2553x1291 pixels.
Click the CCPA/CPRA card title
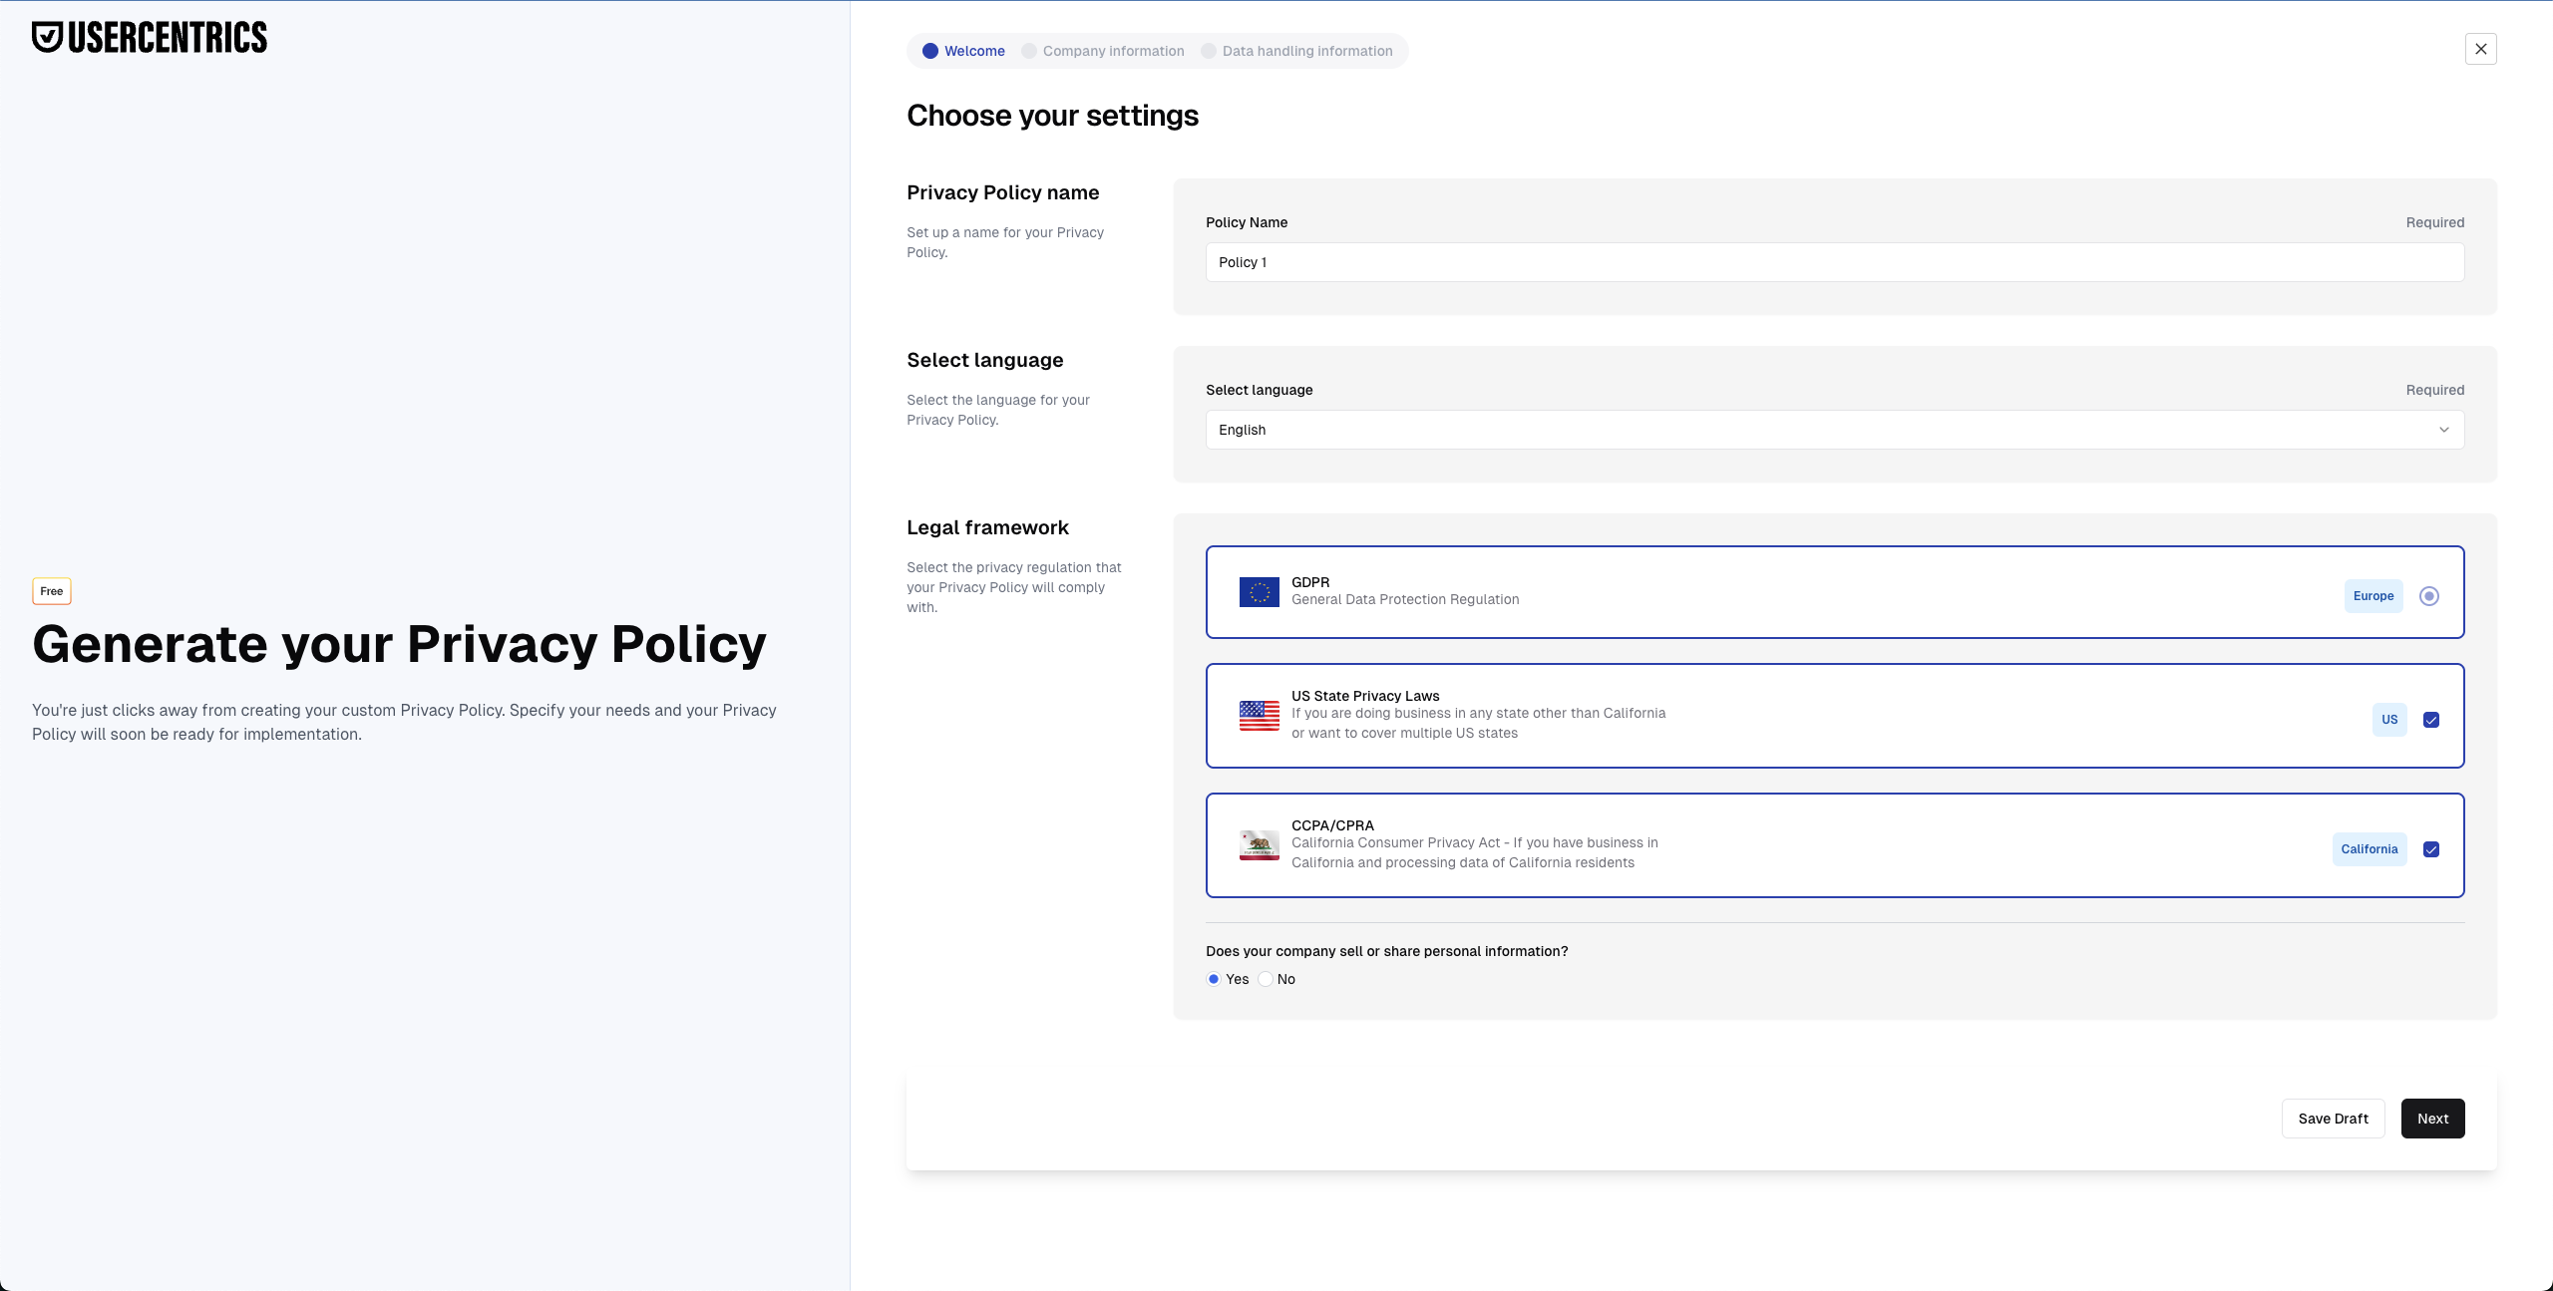[1332, 825]
